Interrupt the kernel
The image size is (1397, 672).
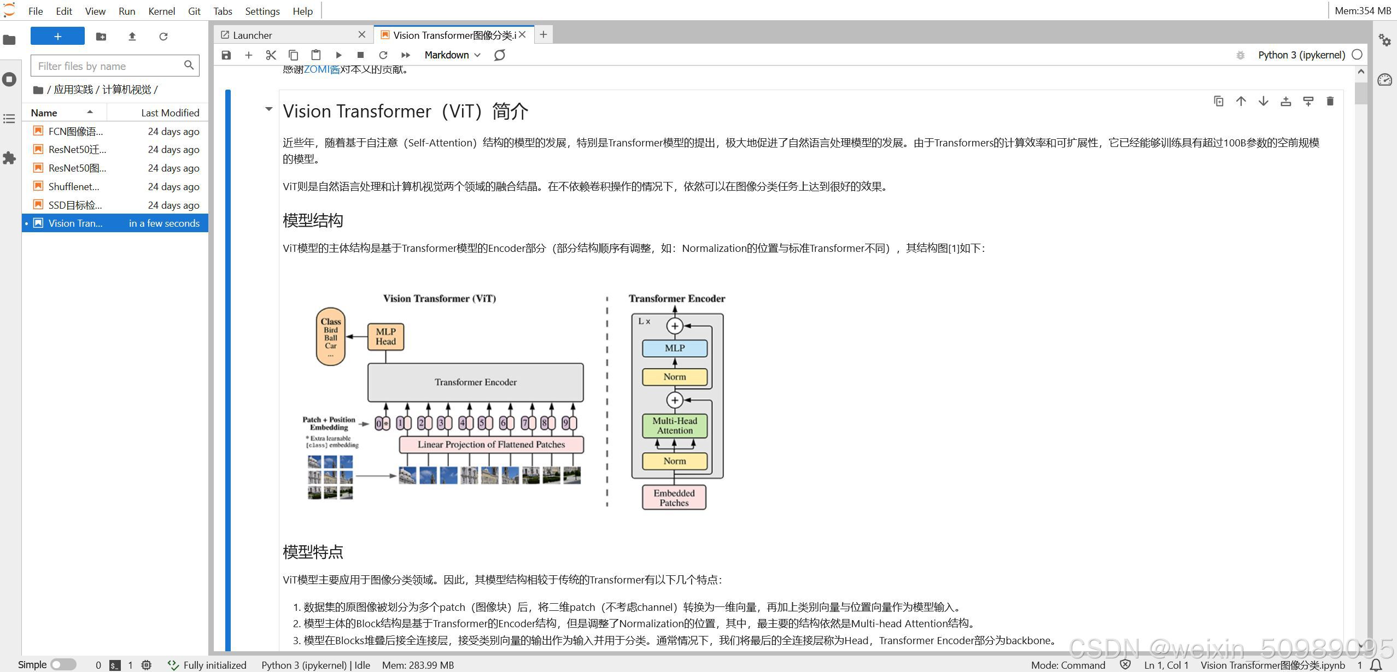coord(360,55)
